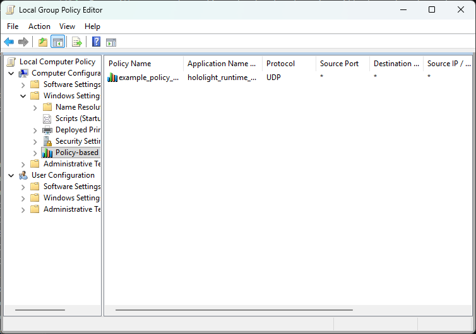Expand Software Settings under Computer Configuration
Image resolution: width=476 pixels, height=334 pixels.
(23, 85)
